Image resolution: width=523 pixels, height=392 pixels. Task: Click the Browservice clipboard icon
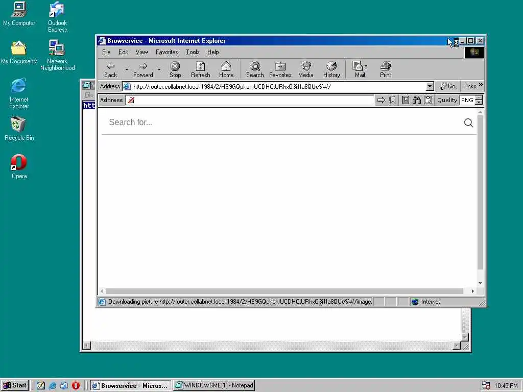coord(428,100)
